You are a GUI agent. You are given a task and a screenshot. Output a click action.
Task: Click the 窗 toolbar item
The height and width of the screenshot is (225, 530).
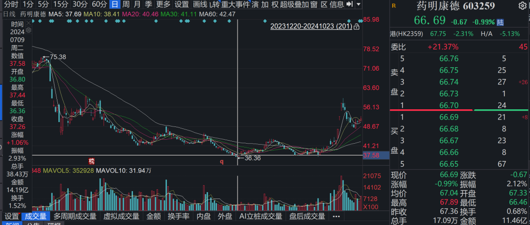pyautogui.click(x=314, y=4)
